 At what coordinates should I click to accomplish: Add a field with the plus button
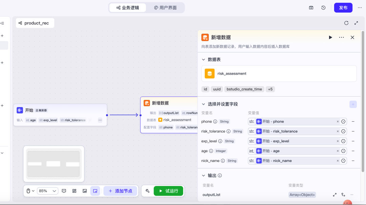click(x=353, y=104)
